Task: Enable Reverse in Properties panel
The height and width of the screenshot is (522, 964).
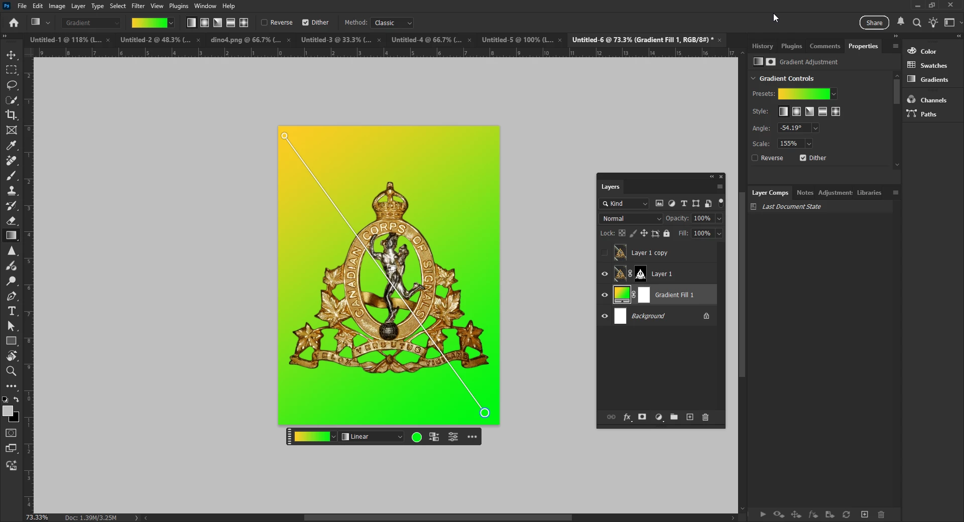Action: [x=755, y=158]
